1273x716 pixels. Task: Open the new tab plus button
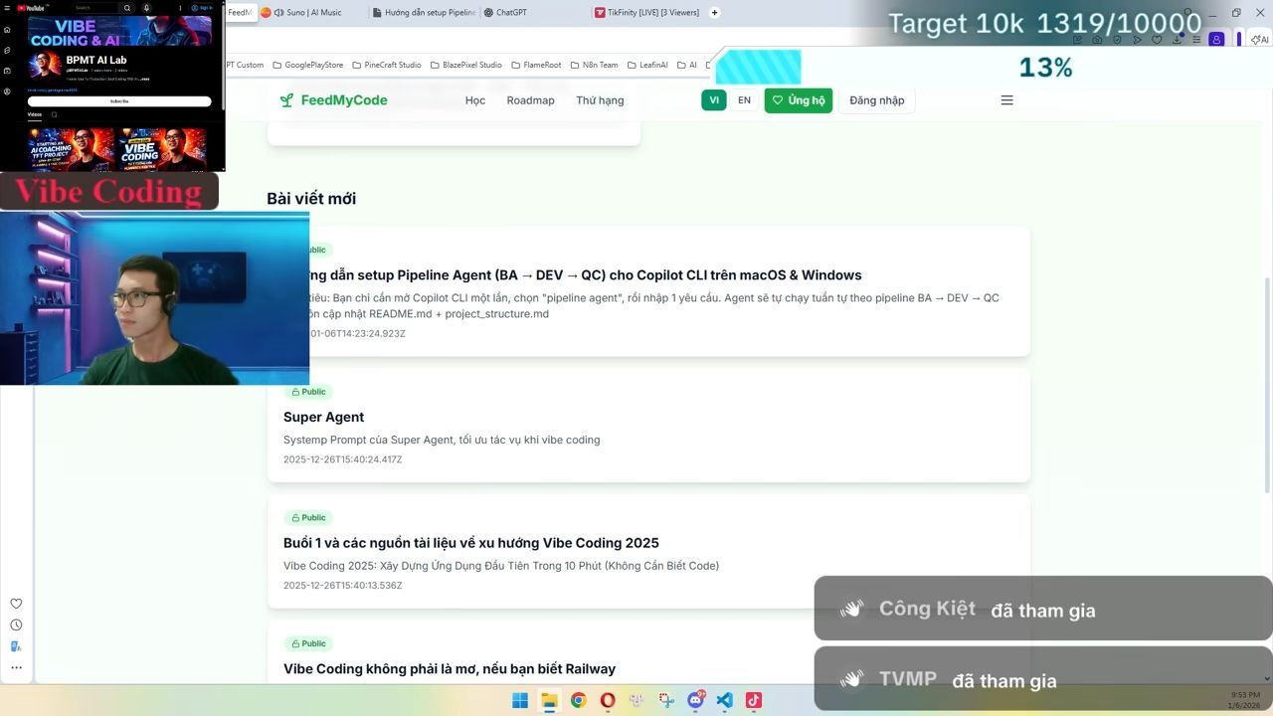point(714,13)
